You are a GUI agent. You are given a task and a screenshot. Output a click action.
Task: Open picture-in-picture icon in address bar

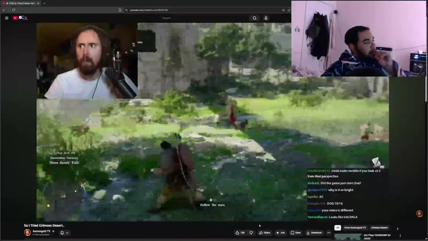point(284,10)
